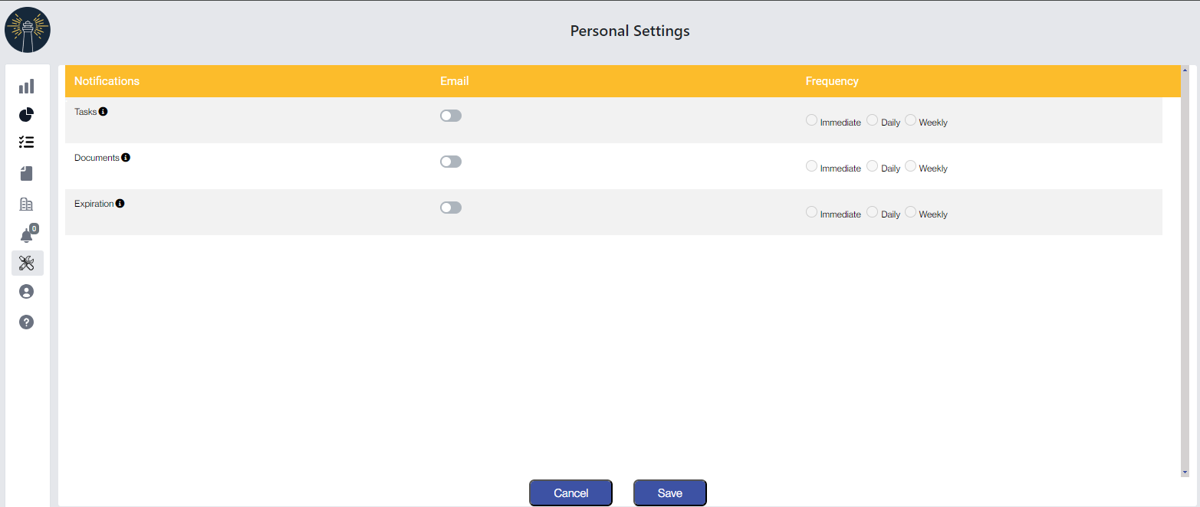1200x507 pixels.
Task: Click the info icon beside Expiration
Action: 120,204
